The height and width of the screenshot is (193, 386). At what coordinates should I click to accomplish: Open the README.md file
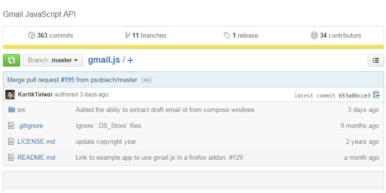[x=36, y=158]
